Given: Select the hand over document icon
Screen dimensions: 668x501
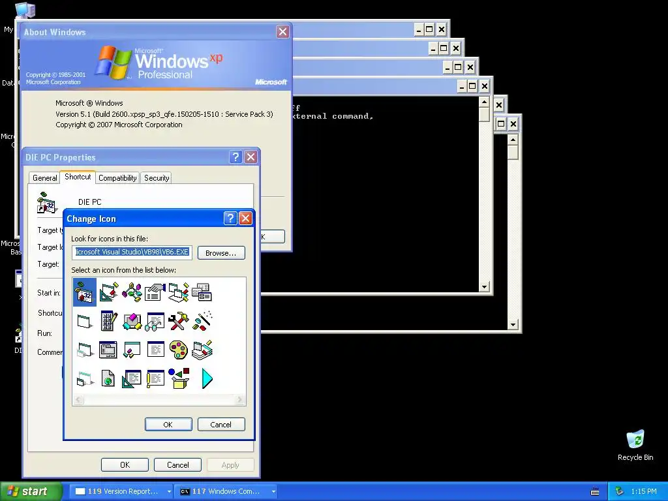Looking at the screenshot, I should pos(155,292).
